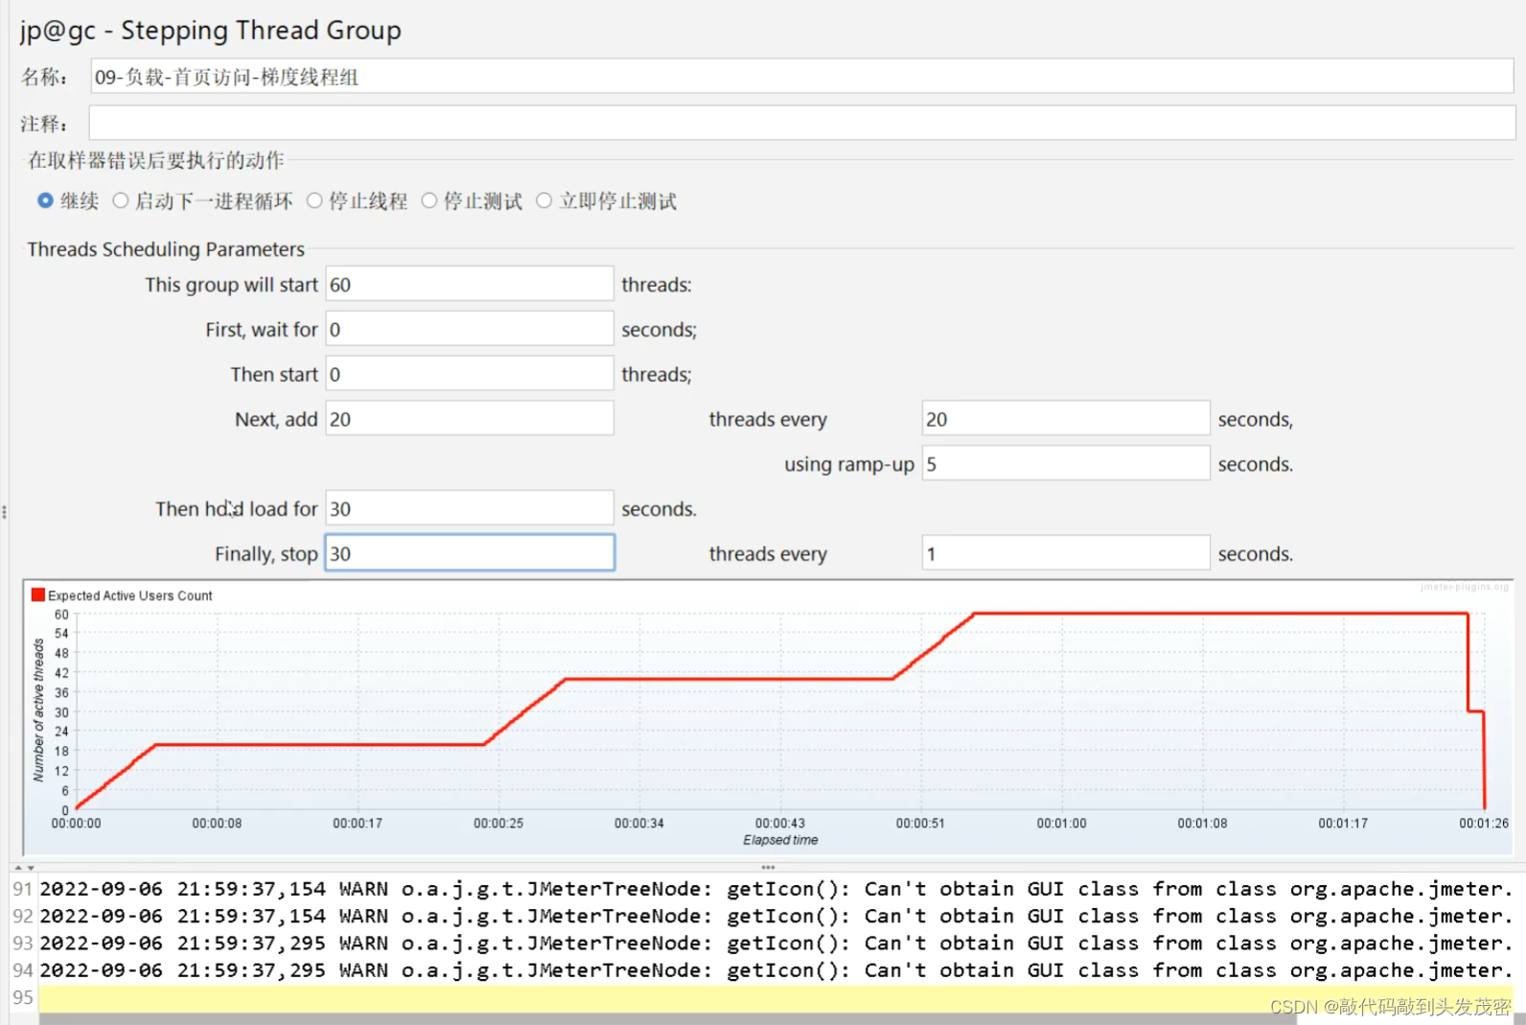
Task: Click the log panel collapse arrows
Action: (24, 867)
